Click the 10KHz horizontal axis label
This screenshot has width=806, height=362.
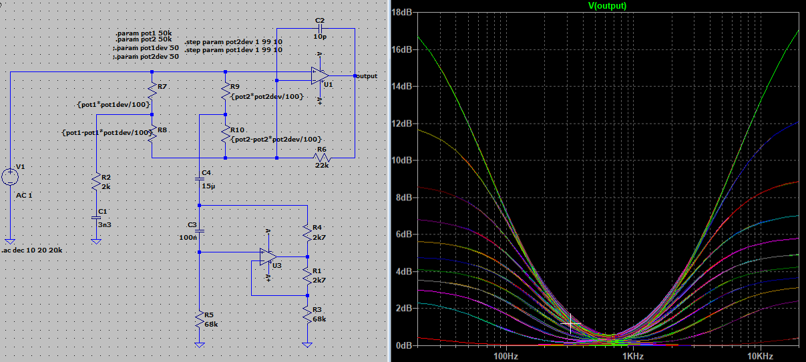click(760, 357)
